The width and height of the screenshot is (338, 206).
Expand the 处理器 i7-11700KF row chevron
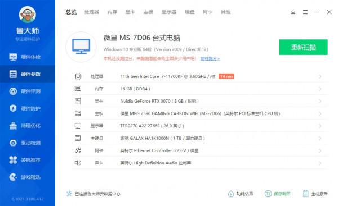pyautogui.click(x=320, y=76)
